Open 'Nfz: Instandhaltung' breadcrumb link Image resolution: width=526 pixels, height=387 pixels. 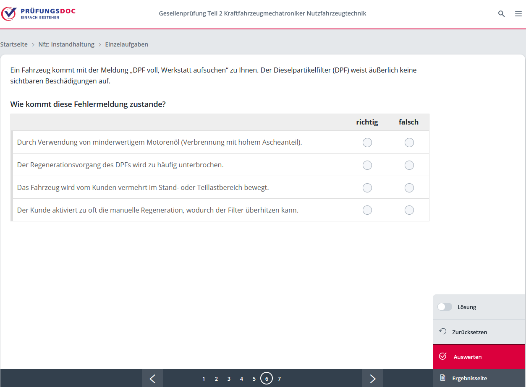pos(66,44)
